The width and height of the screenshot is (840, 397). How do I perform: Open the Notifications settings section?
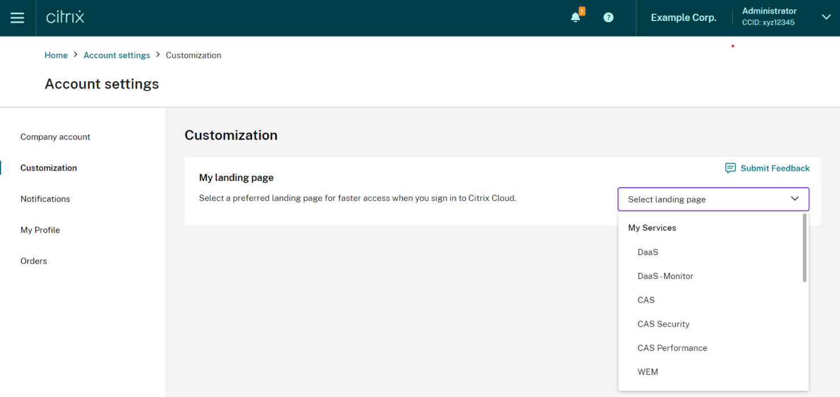pos(45,199)
